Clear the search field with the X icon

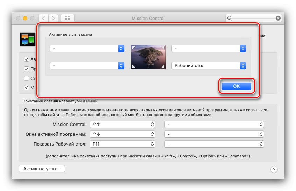coord(278,18)
